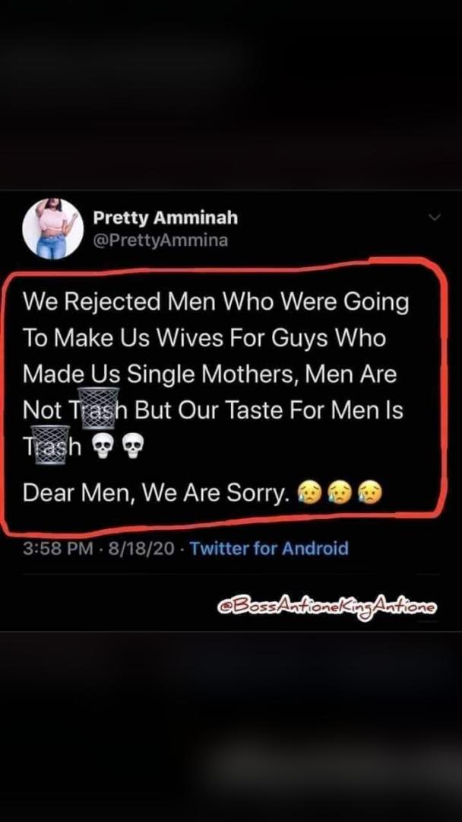Click the 3:58 PM timestamp
The width and height of the screenshot is (462, 822).
click(58, 549)
